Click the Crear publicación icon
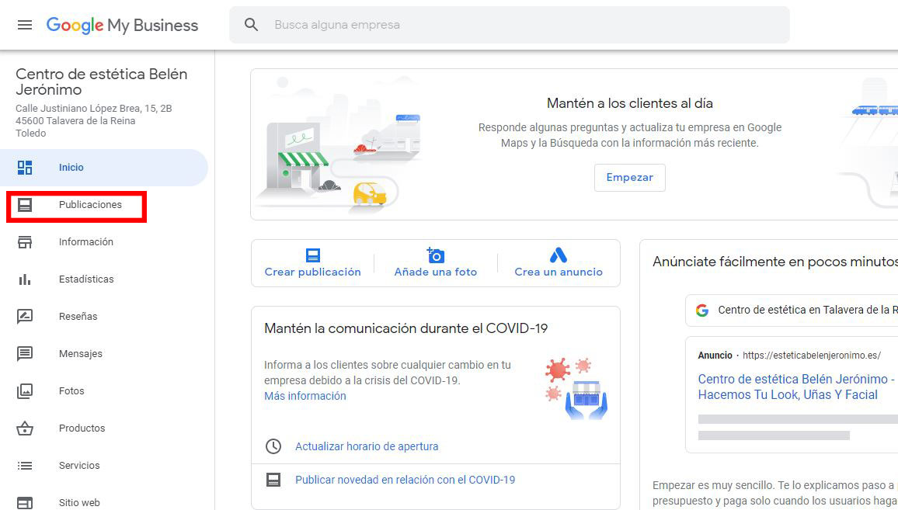The height and width of the screenshot is (510, 898). [x=313, y=255]
